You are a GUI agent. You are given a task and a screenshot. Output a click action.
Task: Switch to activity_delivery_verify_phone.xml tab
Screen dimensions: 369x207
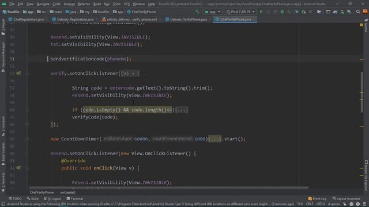131,20
